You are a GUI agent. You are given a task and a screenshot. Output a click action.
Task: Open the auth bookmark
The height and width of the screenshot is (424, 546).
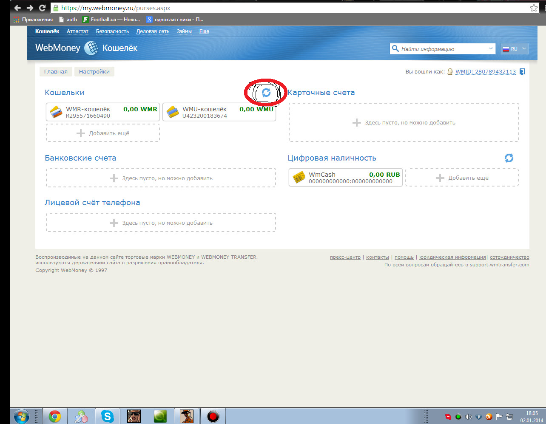coord(68,20)
